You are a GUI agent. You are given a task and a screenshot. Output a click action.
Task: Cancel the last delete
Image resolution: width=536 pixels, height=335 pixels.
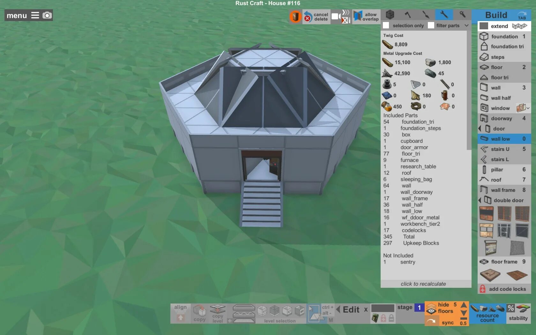point(316,17)
